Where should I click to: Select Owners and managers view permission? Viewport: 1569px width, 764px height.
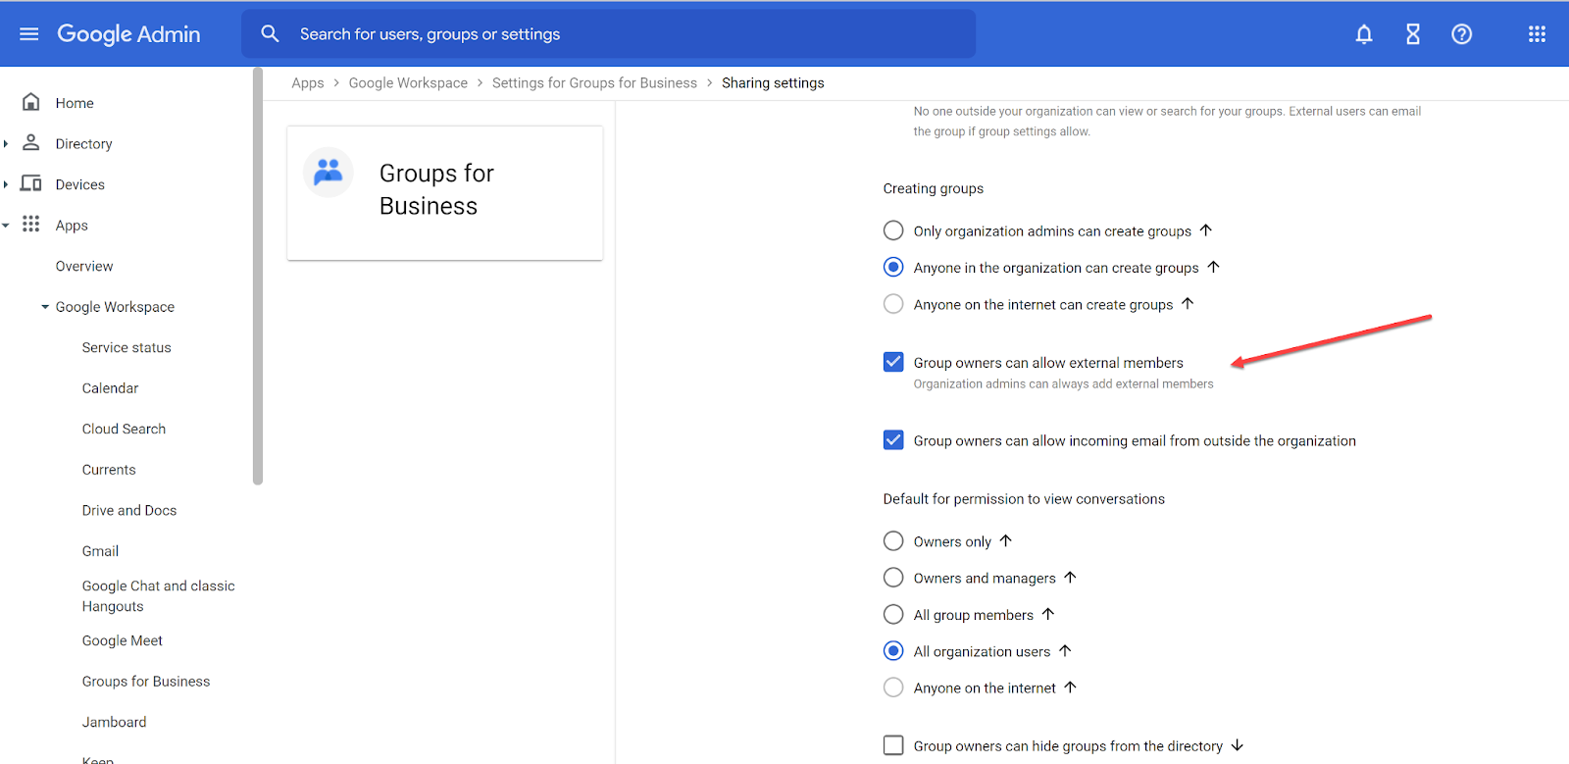click(x=893, y=578)
